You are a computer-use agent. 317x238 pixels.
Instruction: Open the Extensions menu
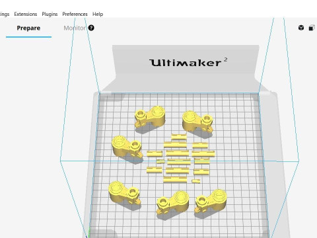click(26, 14)
